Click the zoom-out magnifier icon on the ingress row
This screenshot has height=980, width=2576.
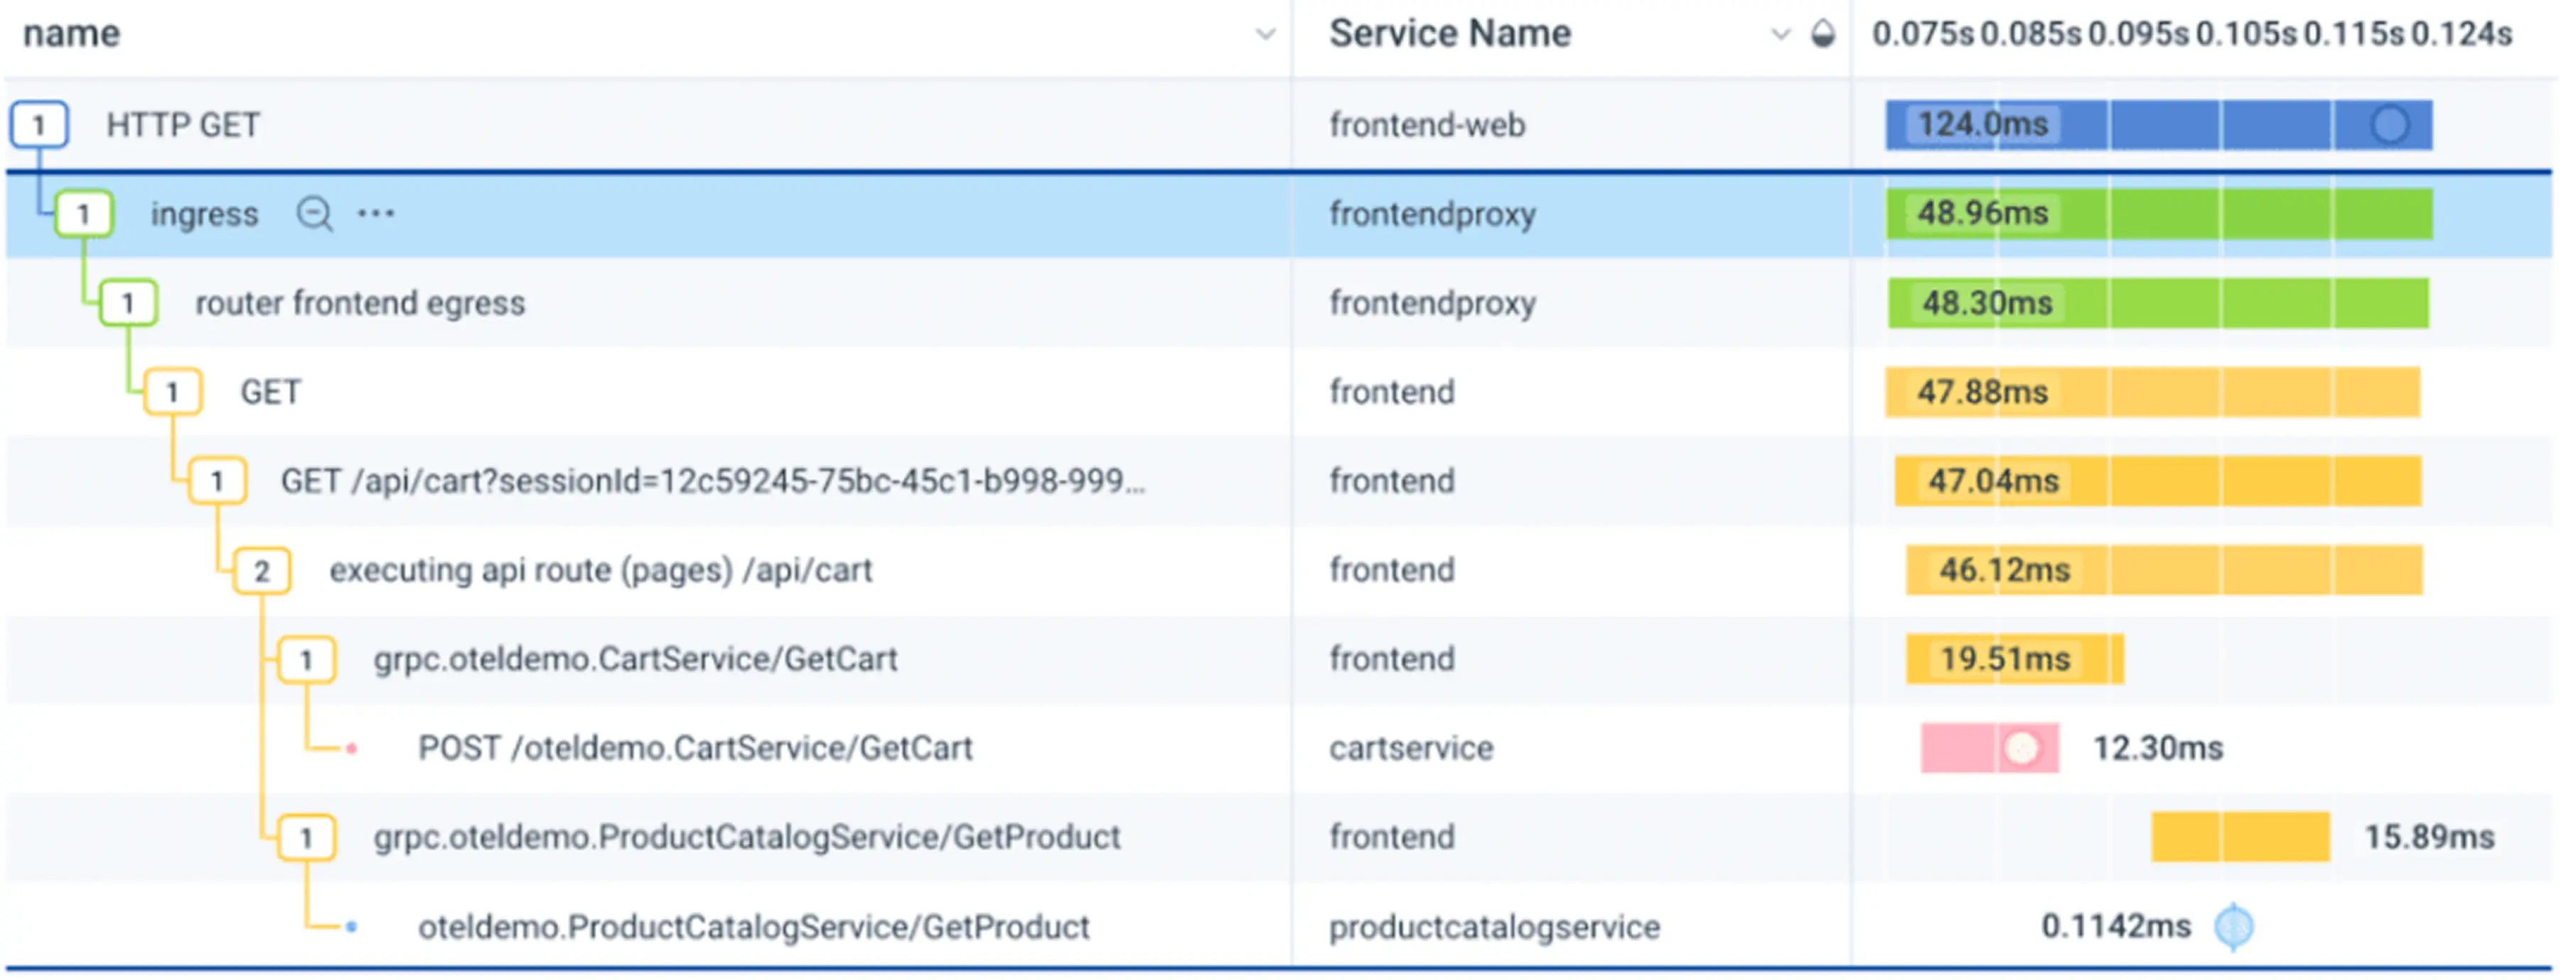click(315, 214)
